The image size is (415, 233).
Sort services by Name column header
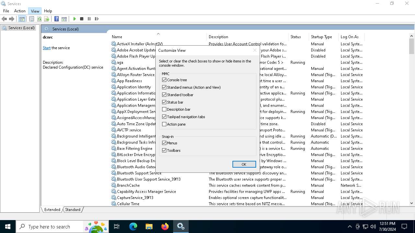point(159,37)
